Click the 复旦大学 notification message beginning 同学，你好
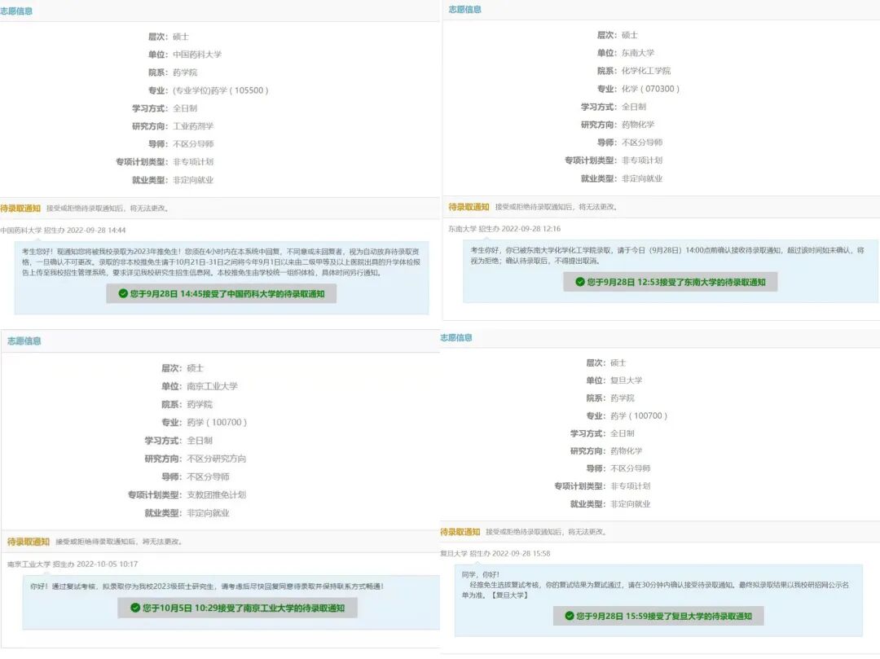 pos(655,584)
